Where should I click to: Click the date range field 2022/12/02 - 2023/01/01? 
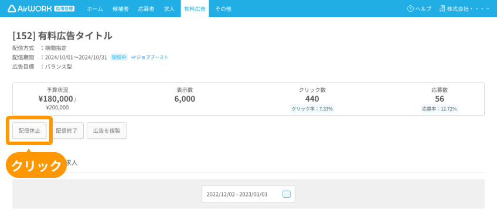point(249,194)
